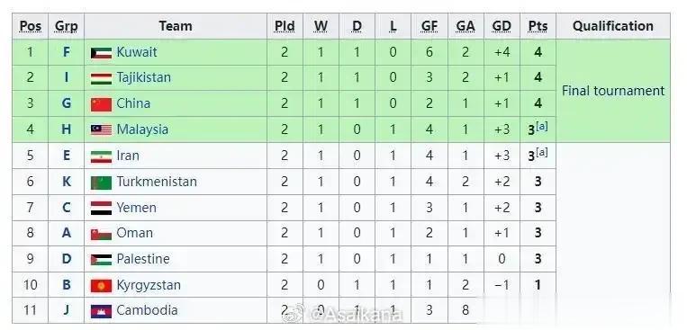Viewport: 687px width, 330px height.
Task: Open the Oman team link
Action: pos(135,233)
